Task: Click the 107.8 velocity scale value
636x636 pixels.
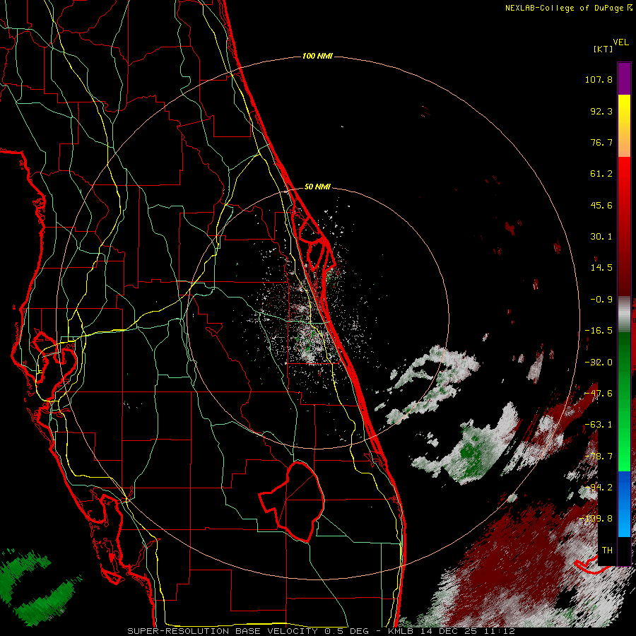Action: click(x=599, y=79)
